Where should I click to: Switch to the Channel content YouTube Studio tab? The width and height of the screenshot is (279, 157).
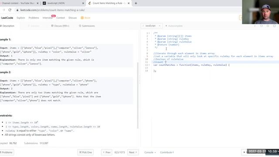click(20, 3)
